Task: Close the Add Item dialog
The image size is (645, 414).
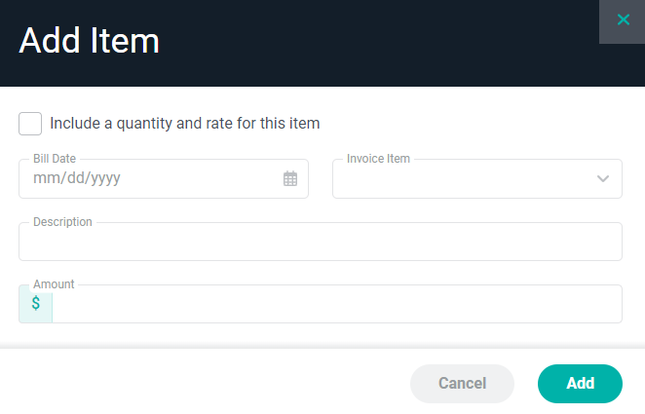Action: coord(623,20)
